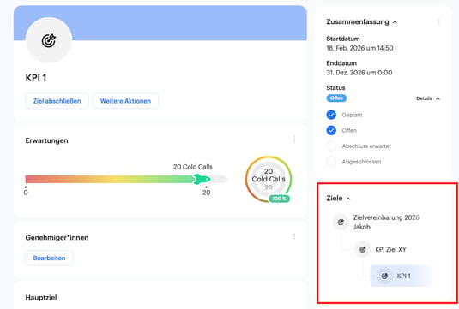Click the Erwartungen section heading

47,140
